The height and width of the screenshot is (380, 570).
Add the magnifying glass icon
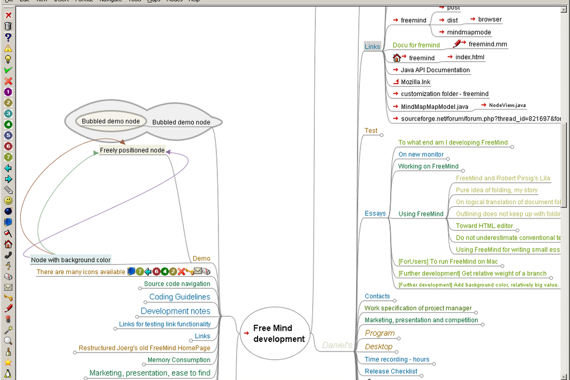tap(8, 341)
